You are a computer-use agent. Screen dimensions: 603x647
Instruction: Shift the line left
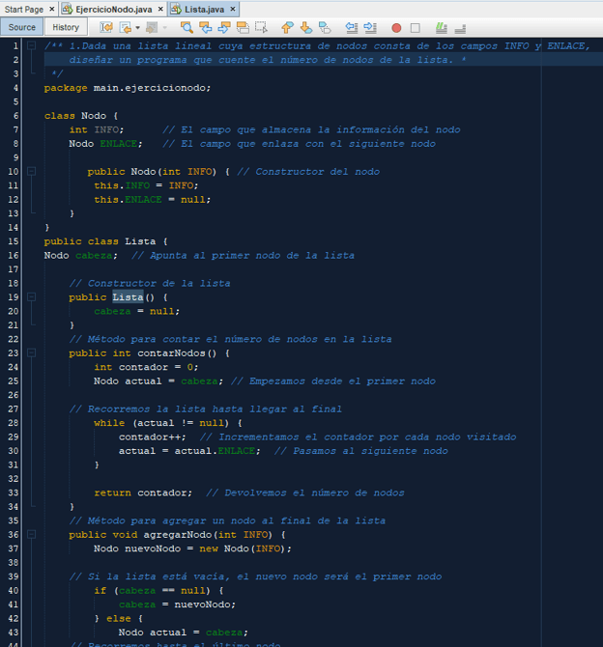coord(352,28)
